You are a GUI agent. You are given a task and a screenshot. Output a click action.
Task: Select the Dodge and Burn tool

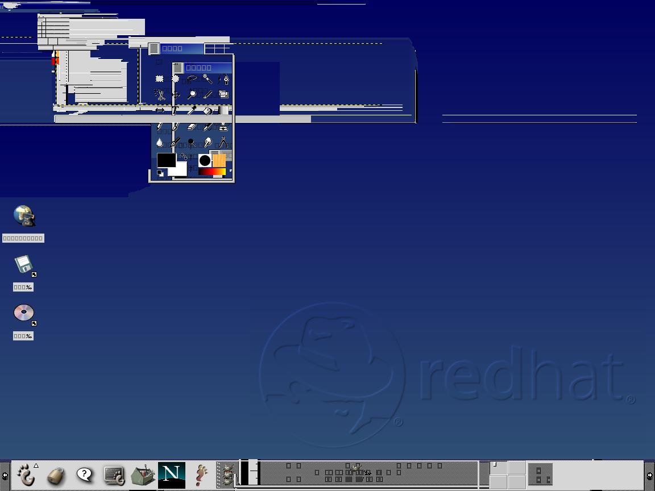tap(191, 143)
